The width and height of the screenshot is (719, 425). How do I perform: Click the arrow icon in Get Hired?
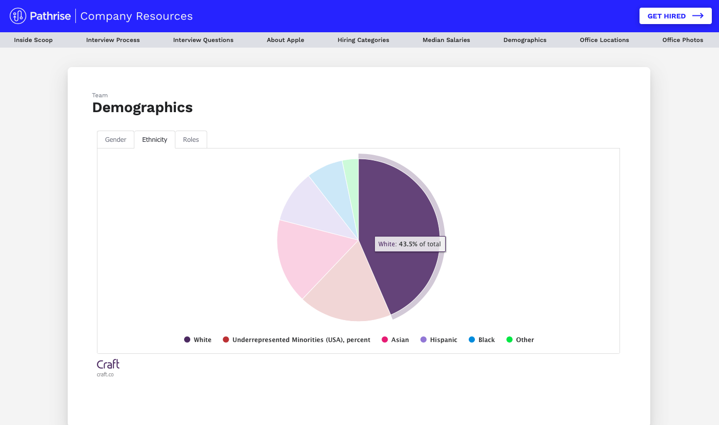pos(697,16)
